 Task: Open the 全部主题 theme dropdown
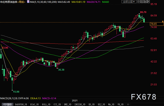(x=129, y=2)
